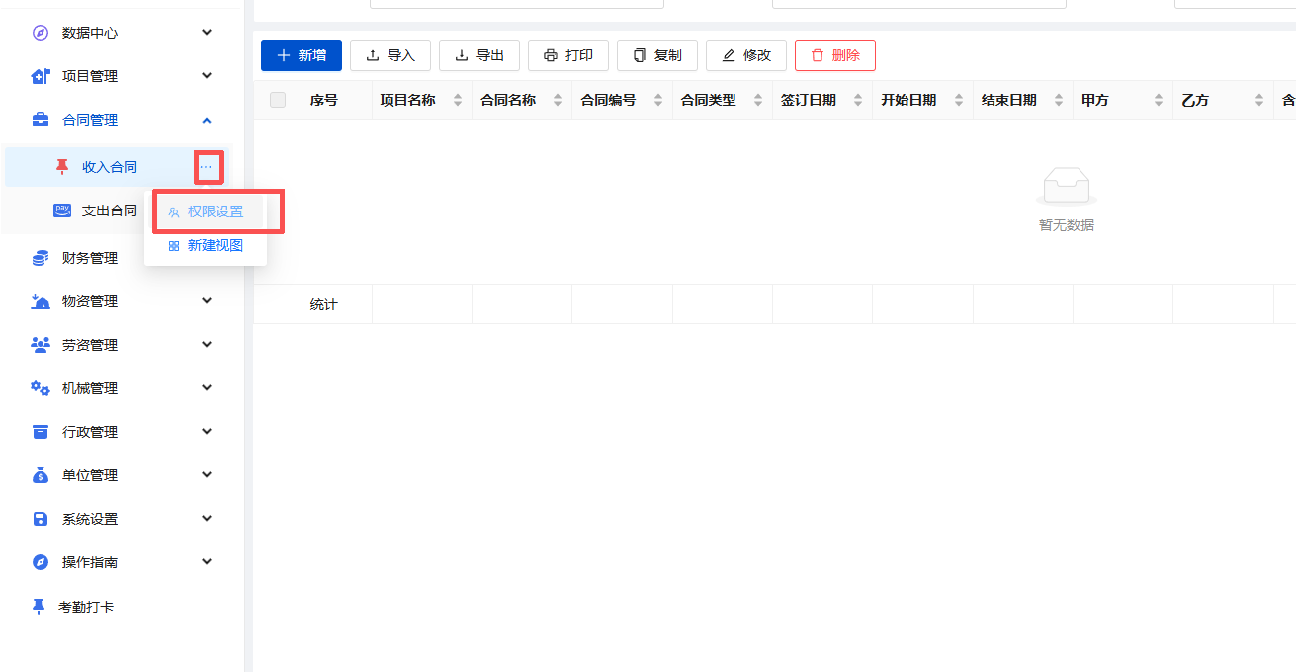Click the blue 新增 button
Viewport: 1296px width, 672px height.
tap(301, 55)
